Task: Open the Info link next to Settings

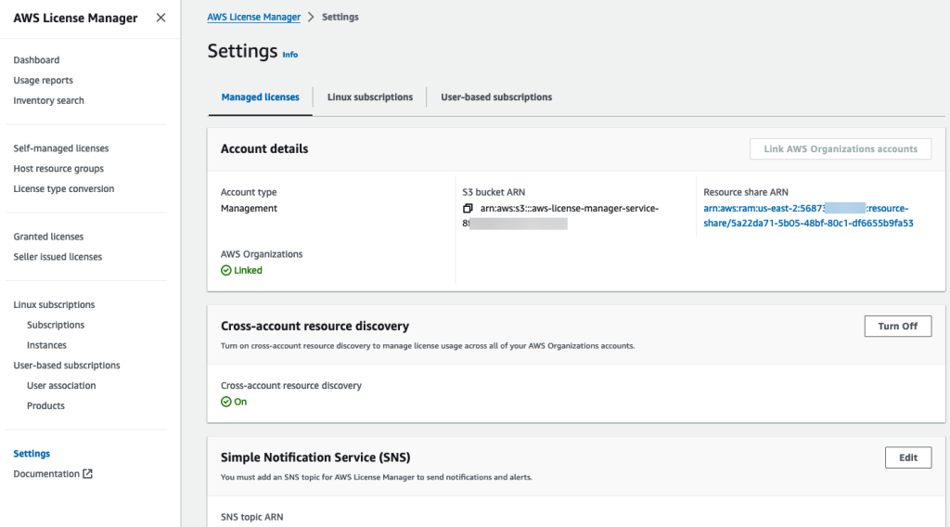Action: (289, 55)
